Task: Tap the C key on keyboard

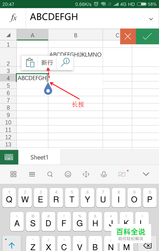Action: coord(64,243)
